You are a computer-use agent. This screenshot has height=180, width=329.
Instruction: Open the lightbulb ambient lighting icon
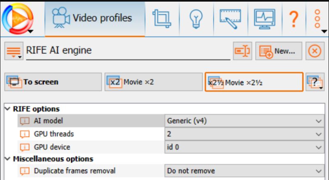click(x=194, y=18)
